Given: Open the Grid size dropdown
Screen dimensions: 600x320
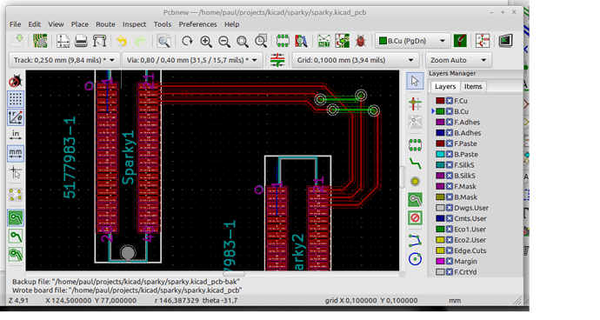Looking at the screenshot, I should 355,60.
